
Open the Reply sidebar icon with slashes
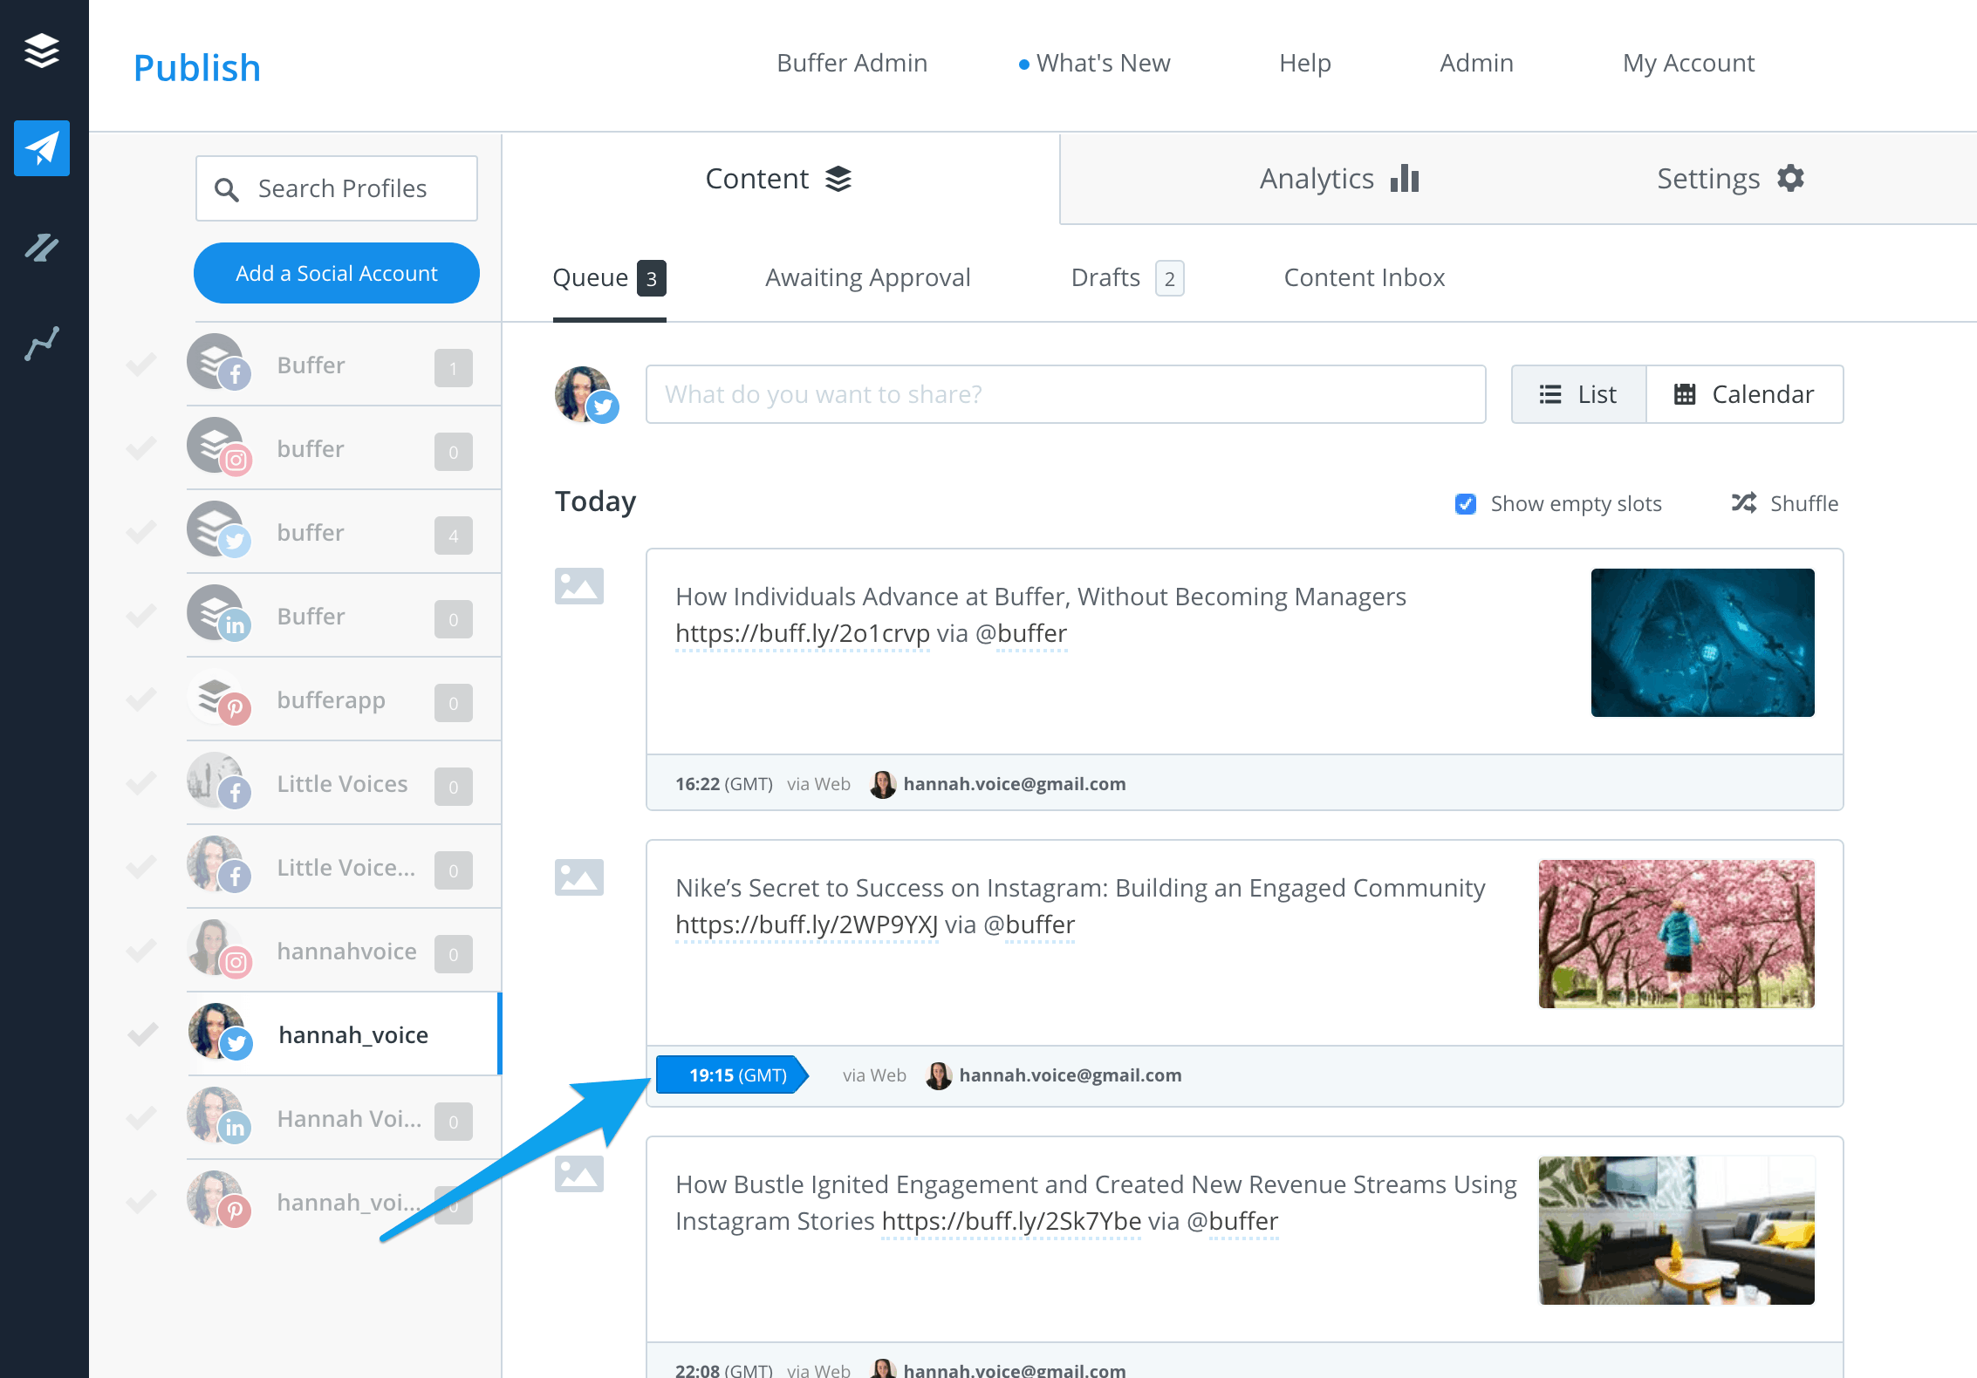tap(42, 248)
